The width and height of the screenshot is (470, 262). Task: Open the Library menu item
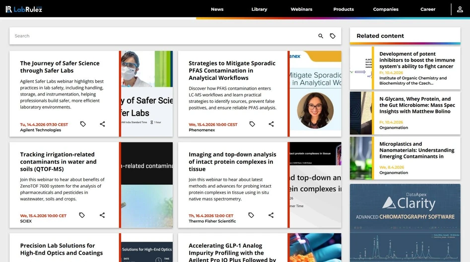259,9
